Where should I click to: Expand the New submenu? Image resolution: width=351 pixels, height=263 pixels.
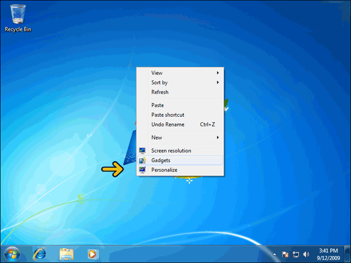click(x=180, y=138)
